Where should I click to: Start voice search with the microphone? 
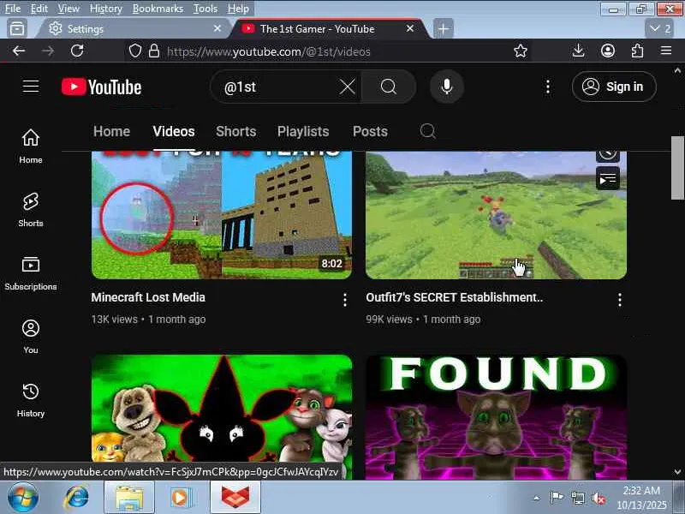[446, 87]
